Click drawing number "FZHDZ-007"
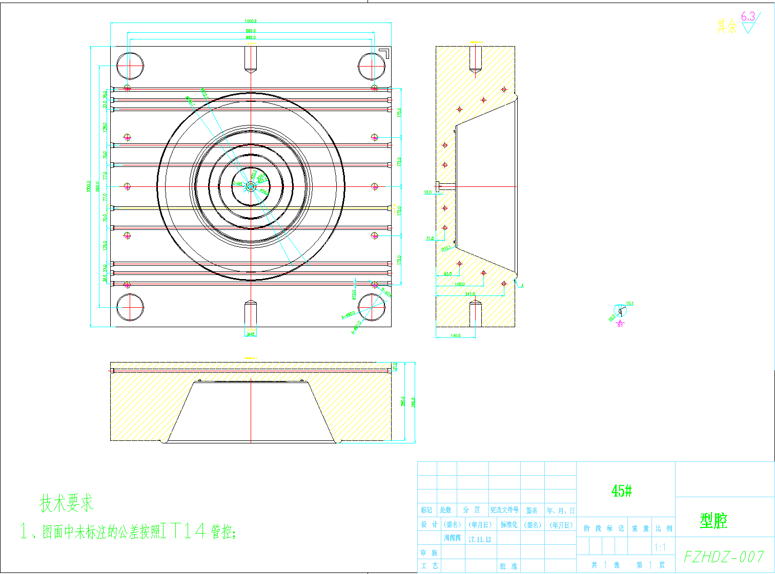 pos(724,556)
